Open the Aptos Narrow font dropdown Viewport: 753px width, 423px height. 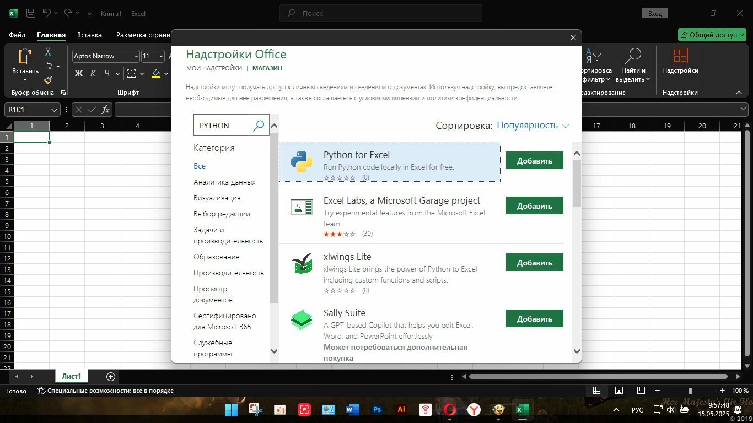click(136, 56)
